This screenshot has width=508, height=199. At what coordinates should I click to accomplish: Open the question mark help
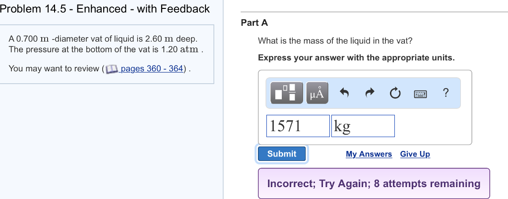coord(445,93)
